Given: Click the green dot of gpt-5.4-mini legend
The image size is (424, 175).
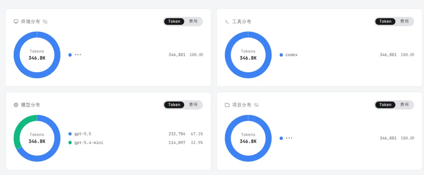Looking at the screenshot, I should coord(70,142).
